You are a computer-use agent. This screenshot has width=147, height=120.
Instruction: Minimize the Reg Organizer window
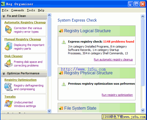point(131,4)
